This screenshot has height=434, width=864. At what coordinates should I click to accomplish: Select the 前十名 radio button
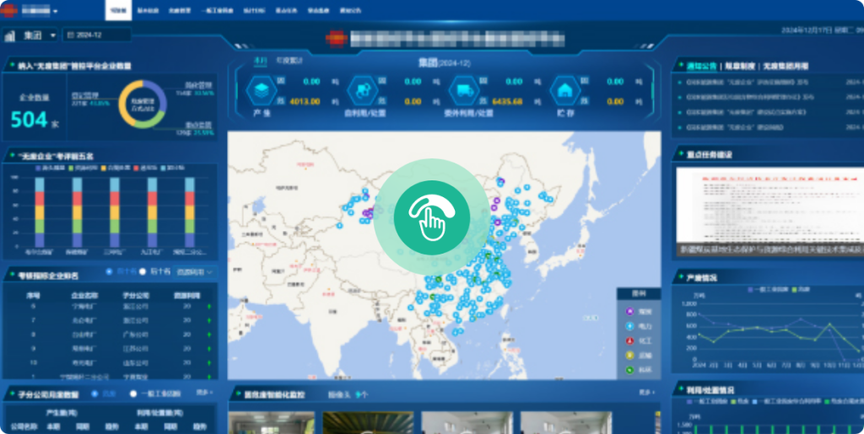pos(110,272)
